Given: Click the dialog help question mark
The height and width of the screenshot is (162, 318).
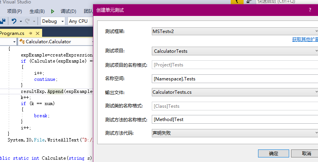Looking at the screenshot, I should [310, 10].
